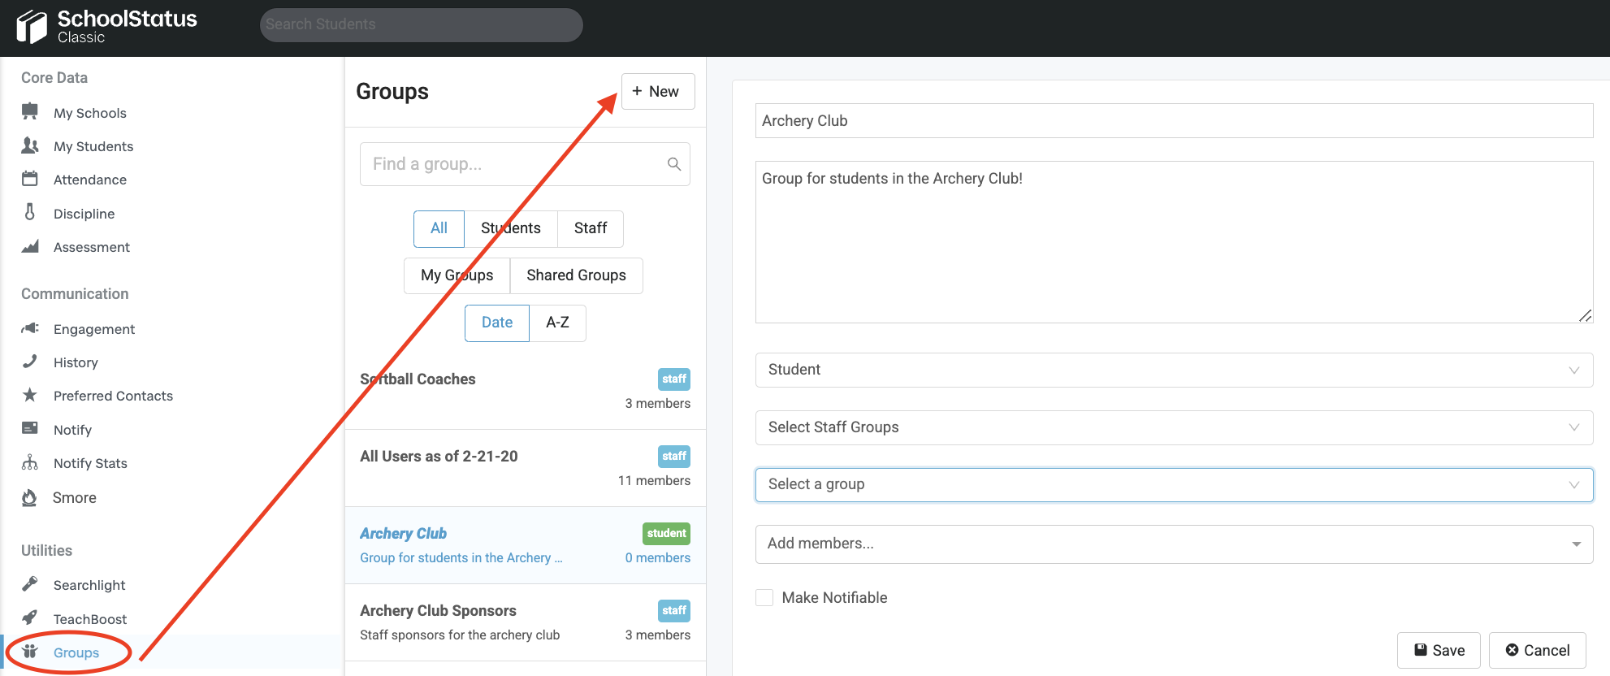Click the Attendance calendar icon
Image resolution: width=1610 pixels, height=676 pixels.
[30, 179]
